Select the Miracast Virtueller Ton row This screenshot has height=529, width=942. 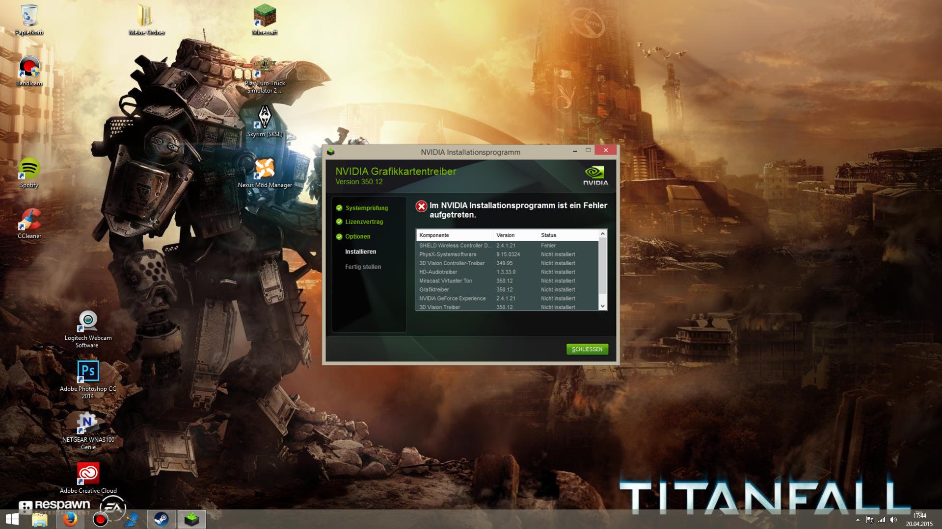507,281
